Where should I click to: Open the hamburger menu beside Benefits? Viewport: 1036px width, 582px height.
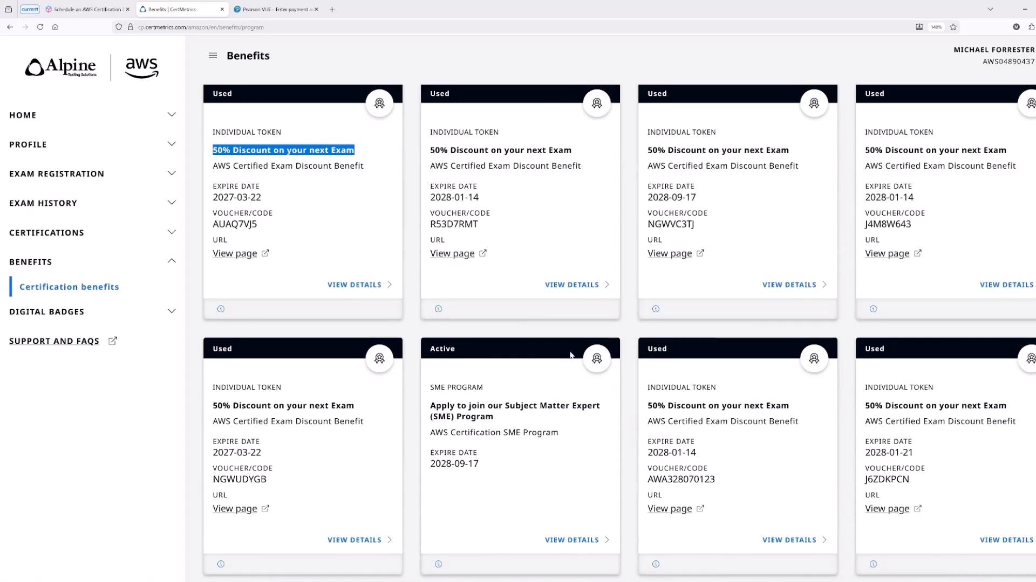click(213, 56)
